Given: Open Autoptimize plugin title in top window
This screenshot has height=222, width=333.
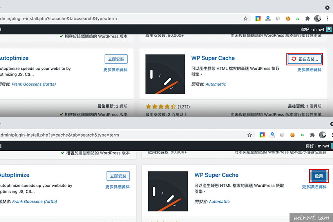Looking at the screenshot, I should (14, 58).
